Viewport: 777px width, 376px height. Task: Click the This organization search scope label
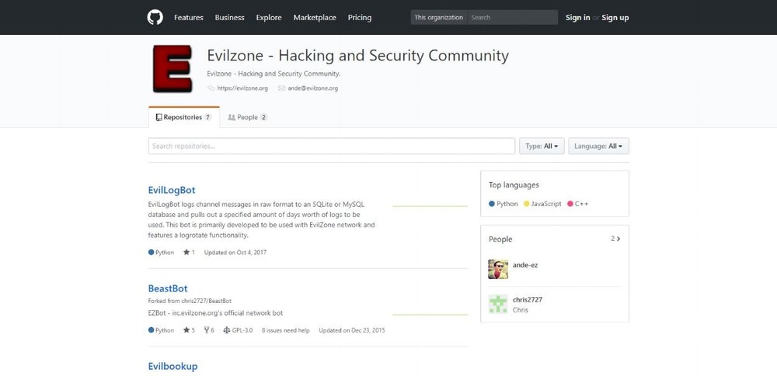click(439, 17)
